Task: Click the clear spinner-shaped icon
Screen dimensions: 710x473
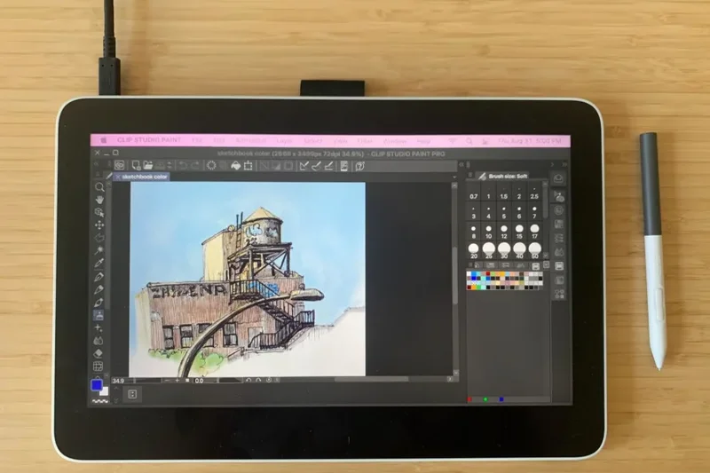Action: pos(211,166)
